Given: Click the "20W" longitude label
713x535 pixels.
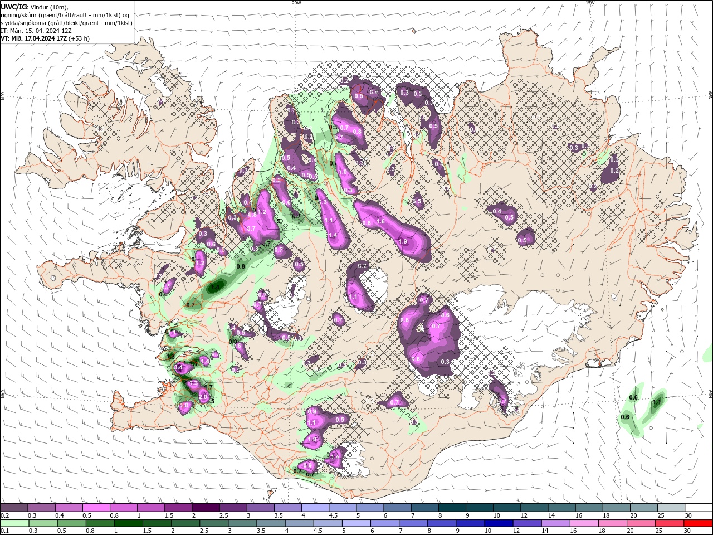Looking at the screenshot, I should 296,3.
